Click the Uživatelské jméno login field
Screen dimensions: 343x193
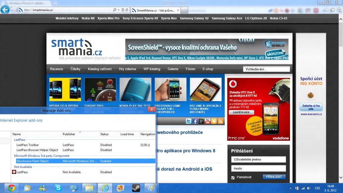[258, 159]
